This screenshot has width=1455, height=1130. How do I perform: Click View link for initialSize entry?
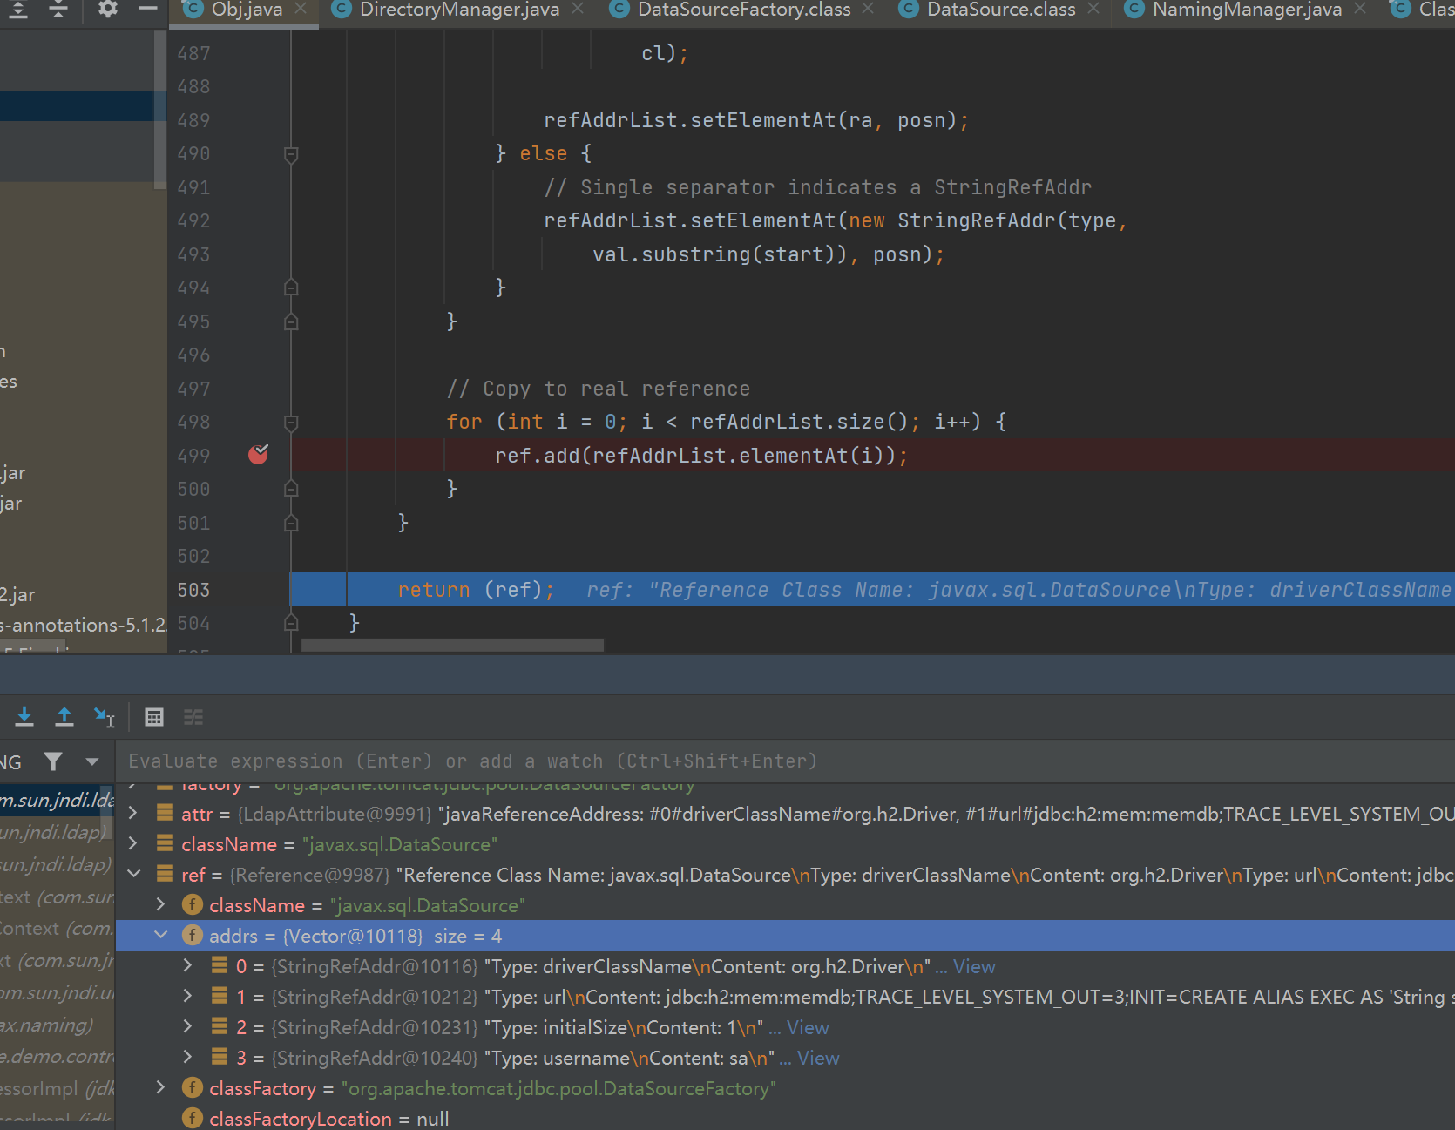point(808,1027)
